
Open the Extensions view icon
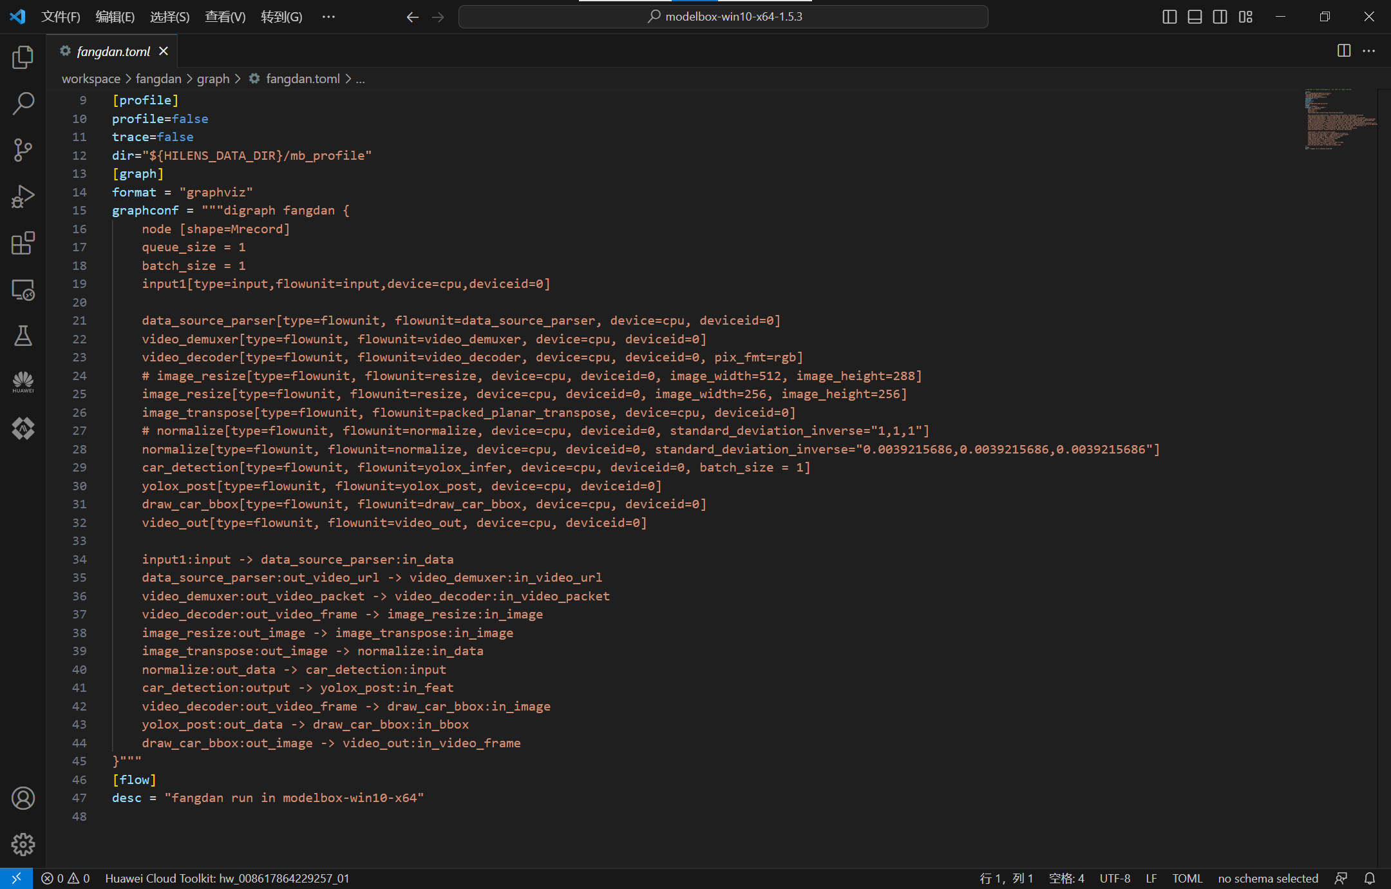[x=23, y=244]
